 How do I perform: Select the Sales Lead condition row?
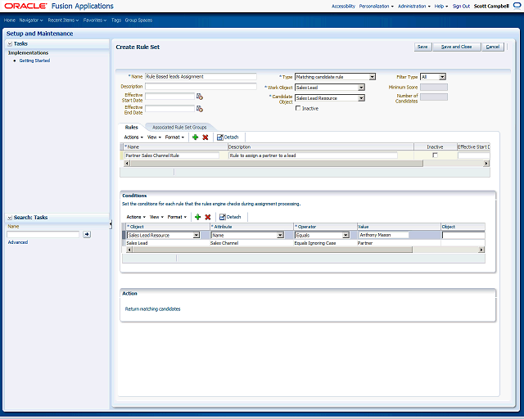(x=304, y=243)
